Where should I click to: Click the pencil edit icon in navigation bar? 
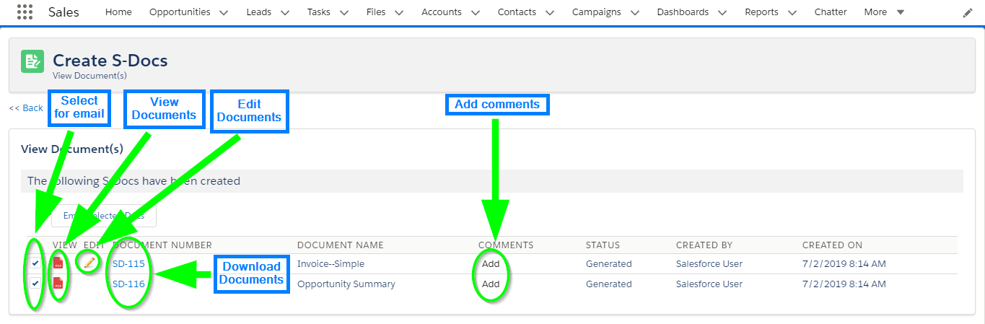pyautogui.click(x=968, y=12)
